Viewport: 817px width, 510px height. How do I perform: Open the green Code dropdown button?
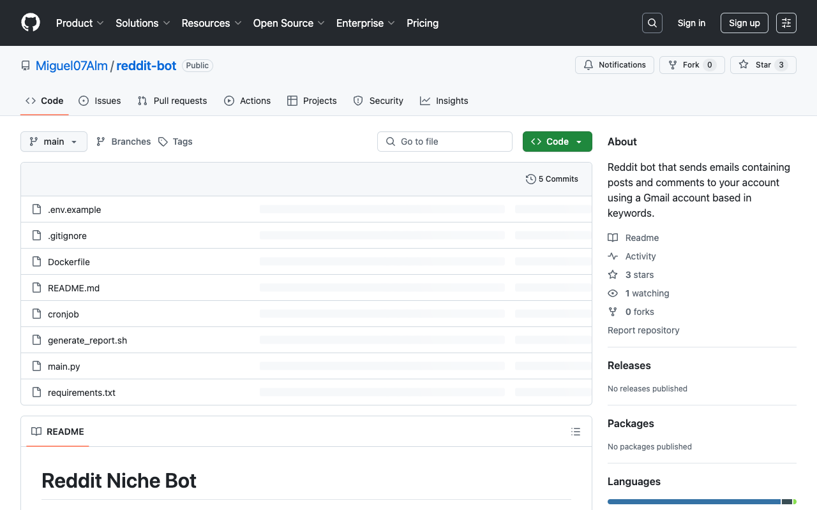point(557,142)
